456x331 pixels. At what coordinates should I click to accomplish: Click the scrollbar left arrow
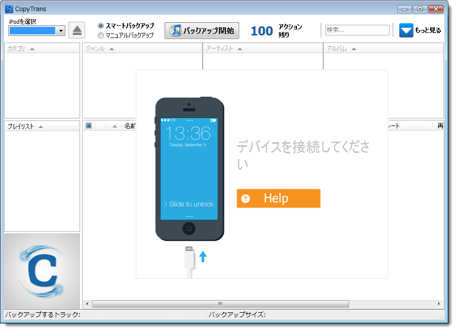pos(87,304)
